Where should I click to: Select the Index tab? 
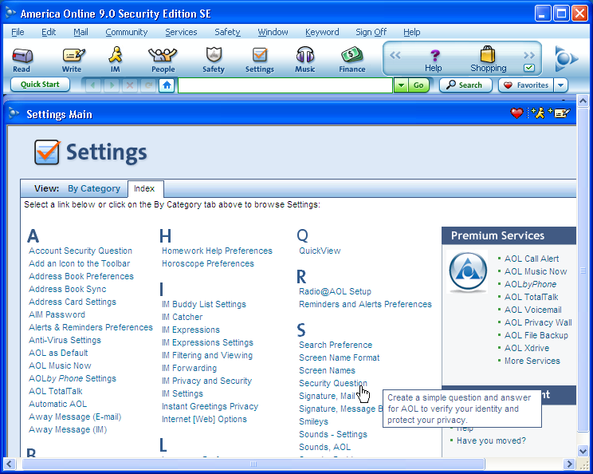[144, 188]
